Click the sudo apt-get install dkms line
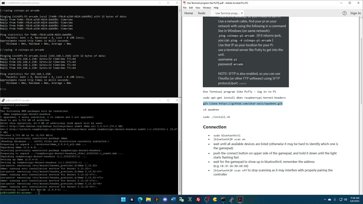 coord(244,97)
